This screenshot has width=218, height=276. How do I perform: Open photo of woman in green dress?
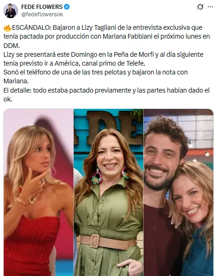[x=108, y=192]
